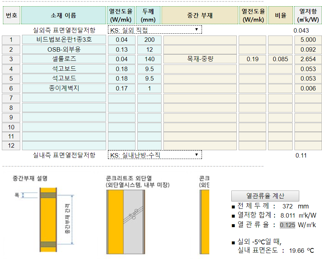
Task: Click the thickness field showing 200
Action: (149, 40)
